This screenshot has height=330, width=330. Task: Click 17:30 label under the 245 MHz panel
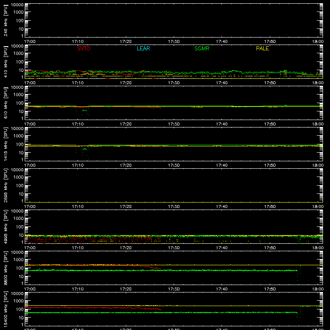174,42
